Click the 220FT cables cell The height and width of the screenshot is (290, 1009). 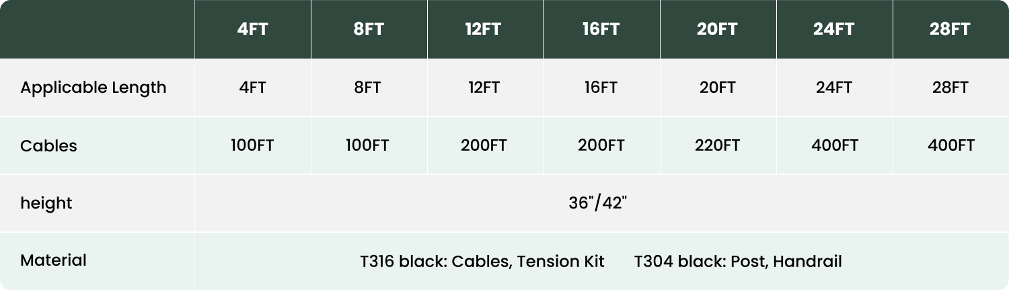tap(718, 145)
